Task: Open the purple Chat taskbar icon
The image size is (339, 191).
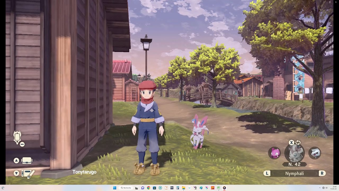Action: (143, 188)
